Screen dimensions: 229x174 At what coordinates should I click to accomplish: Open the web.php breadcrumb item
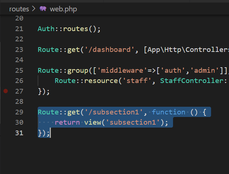tap(63, 9)
